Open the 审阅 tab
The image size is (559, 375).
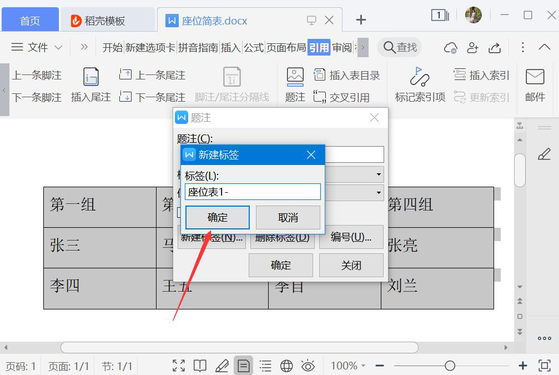[x=343, y=47]
